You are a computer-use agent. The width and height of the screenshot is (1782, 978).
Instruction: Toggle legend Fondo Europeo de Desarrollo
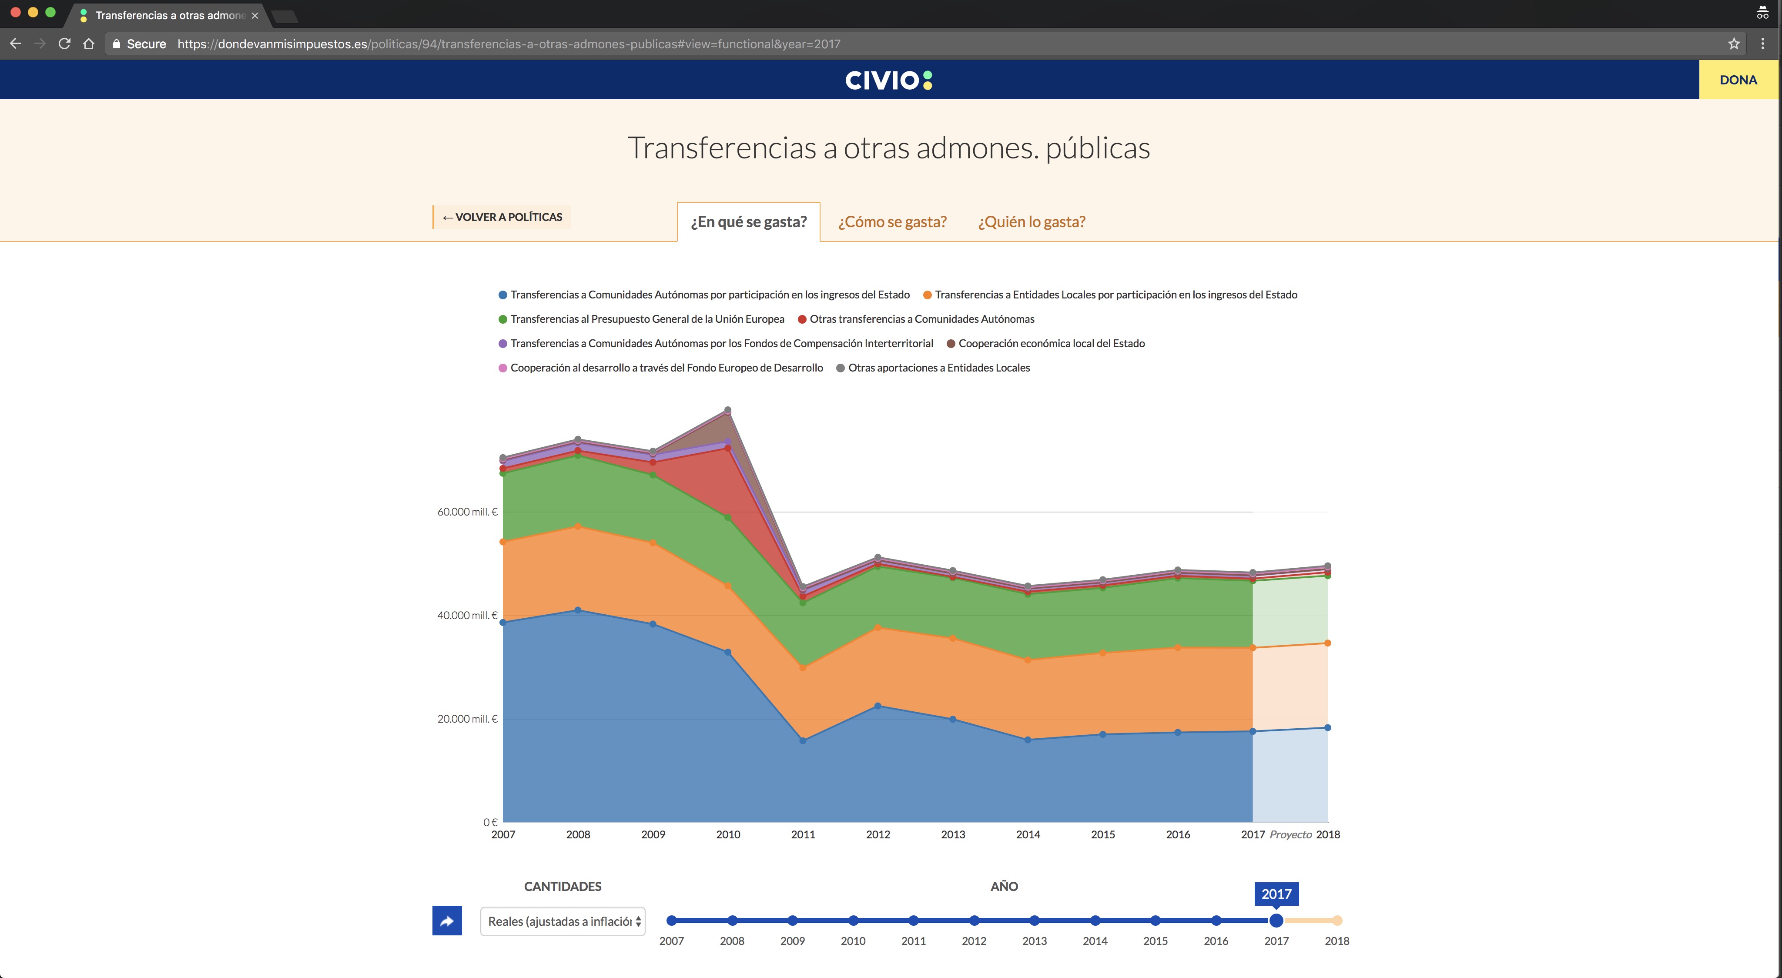(661, 367)
